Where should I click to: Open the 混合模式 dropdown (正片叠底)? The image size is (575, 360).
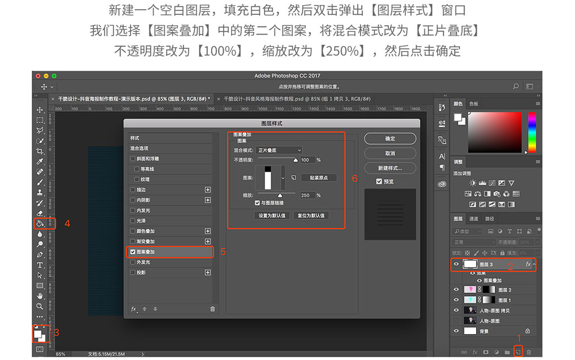[x=279, y=150]
